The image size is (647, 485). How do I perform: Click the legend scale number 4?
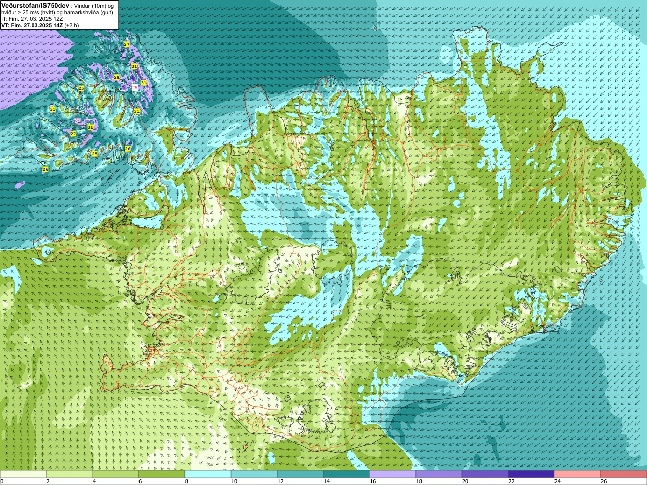[x=94, y=481]
